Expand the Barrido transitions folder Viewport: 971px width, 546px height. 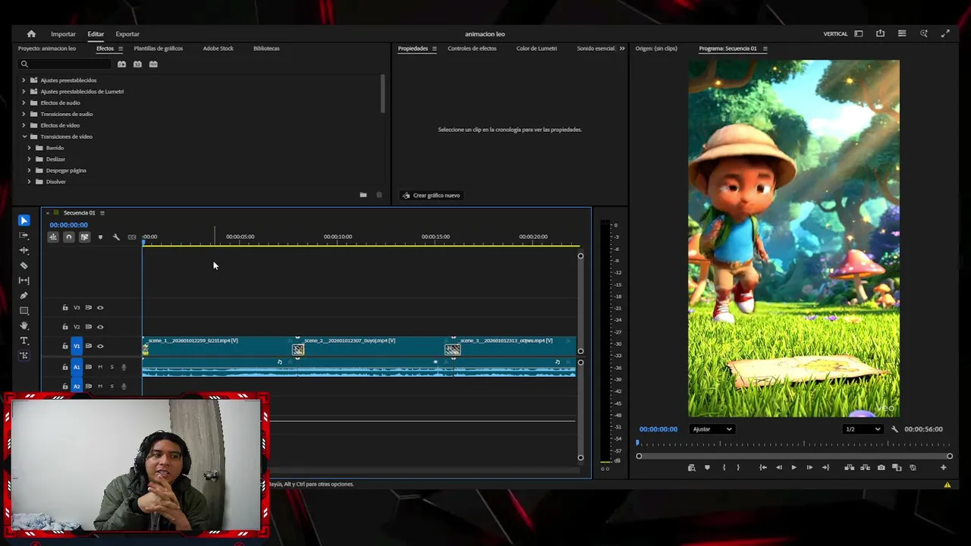[29, 148]
